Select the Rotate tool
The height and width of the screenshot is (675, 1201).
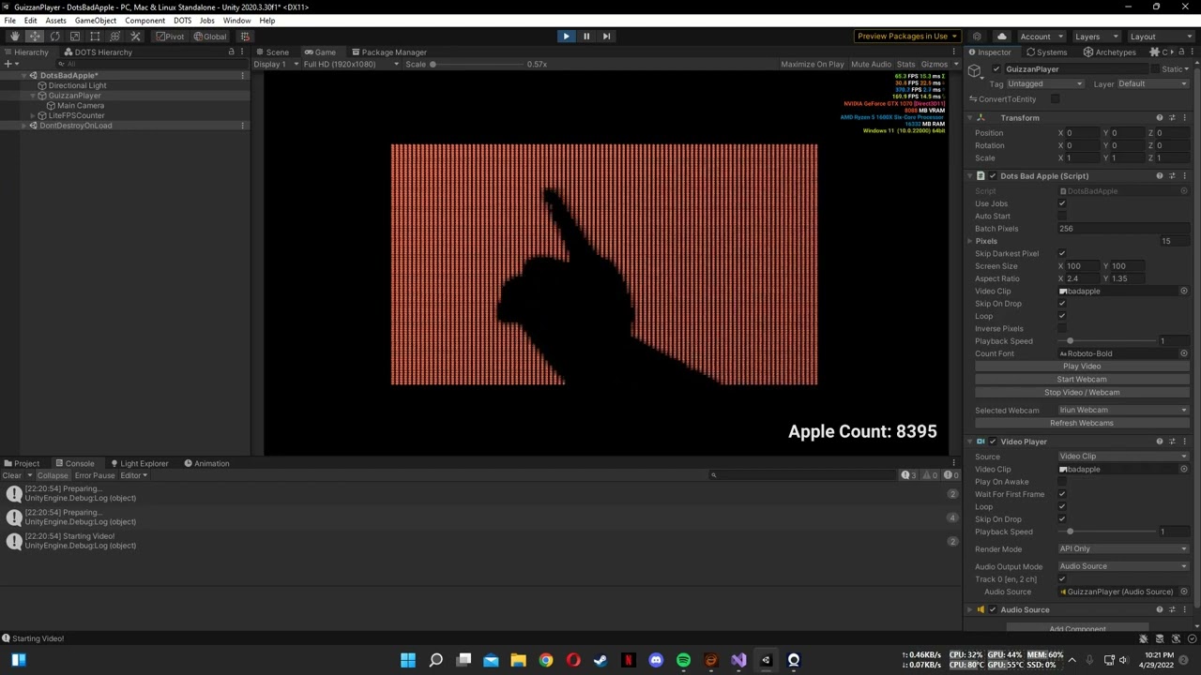54,37
